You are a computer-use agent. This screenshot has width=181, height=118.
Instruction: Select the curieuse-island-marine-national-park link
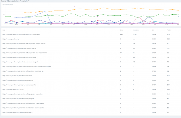(27, 66)
